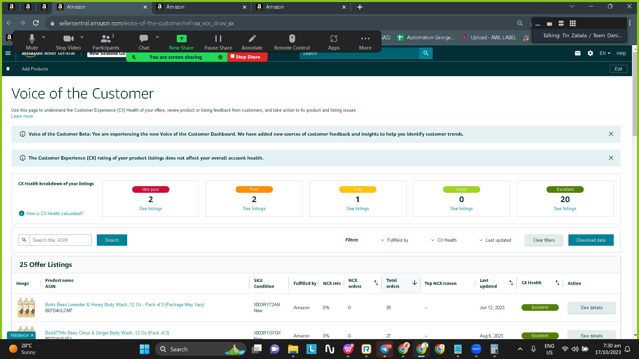Close the FEEDBACK tab
639x359 pixels.
pos(32,335)
